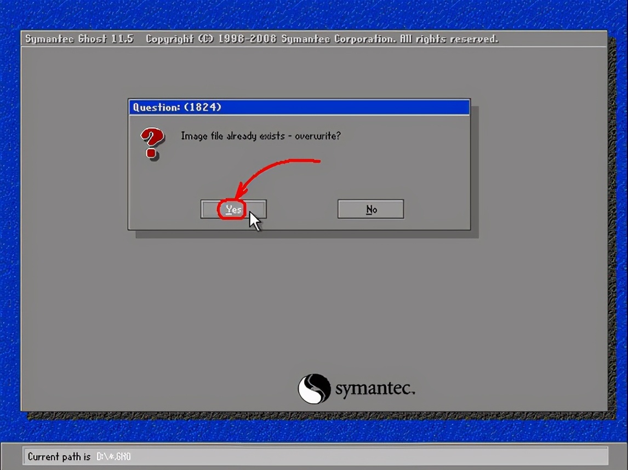
Task: Click the Symantec Ghost 11.5 header text
Action: tap(79, 39)
